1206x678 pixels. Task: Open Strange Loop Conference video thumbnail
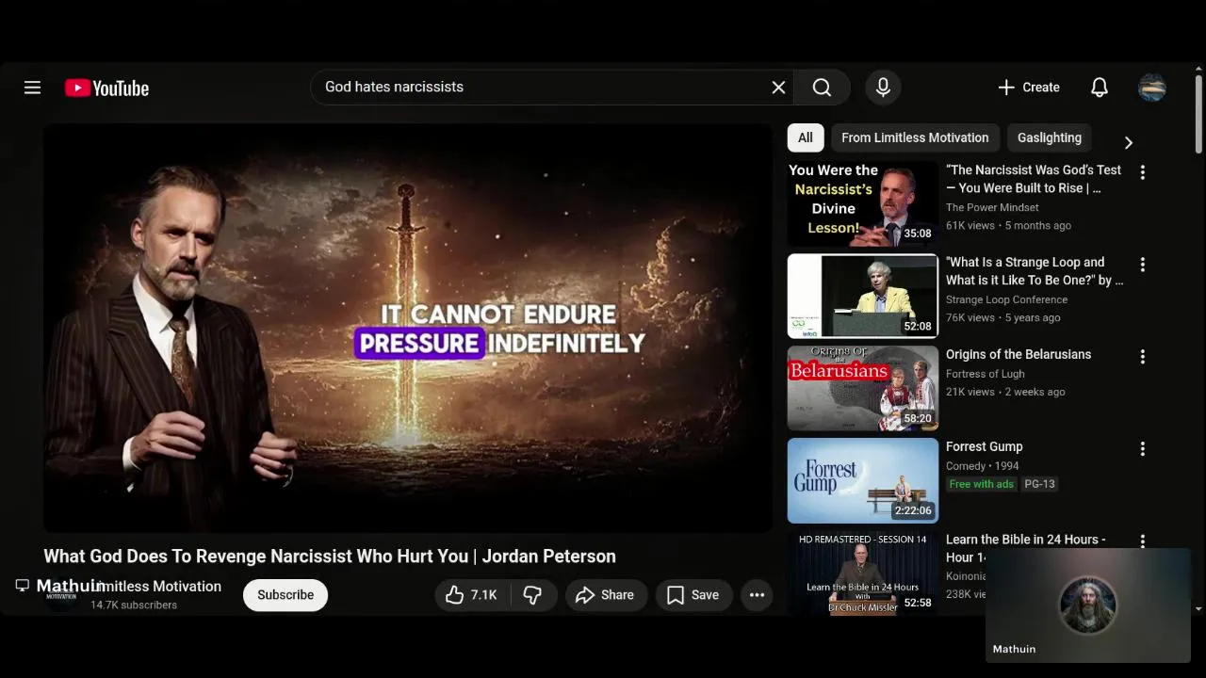coord(863,296)
